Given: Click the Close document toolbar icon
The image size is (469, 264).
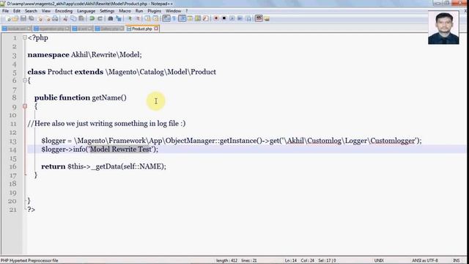Looking at the screenshot, I should (x=40, y=18).
